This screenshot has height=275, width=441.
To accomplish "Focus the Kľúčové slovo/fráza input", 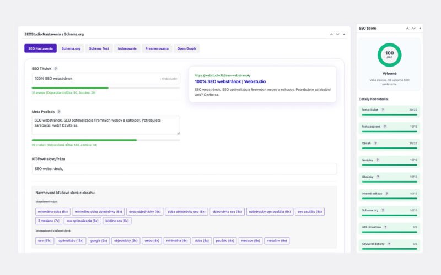I will (x=184, y=169).
